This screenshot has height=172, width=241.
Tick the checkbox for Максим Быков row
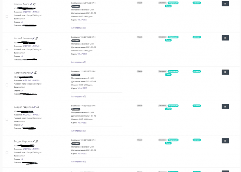click(x=7, y=16)
